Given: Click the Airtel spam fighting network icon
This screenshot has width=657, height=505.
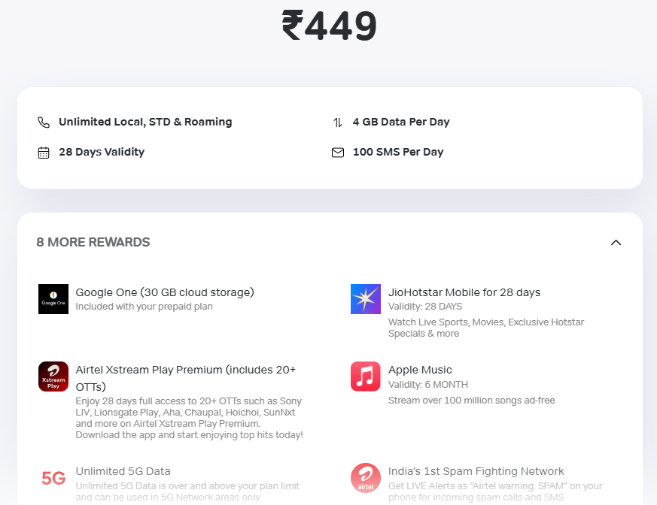Looking at the screenshot, I should 365,477.
